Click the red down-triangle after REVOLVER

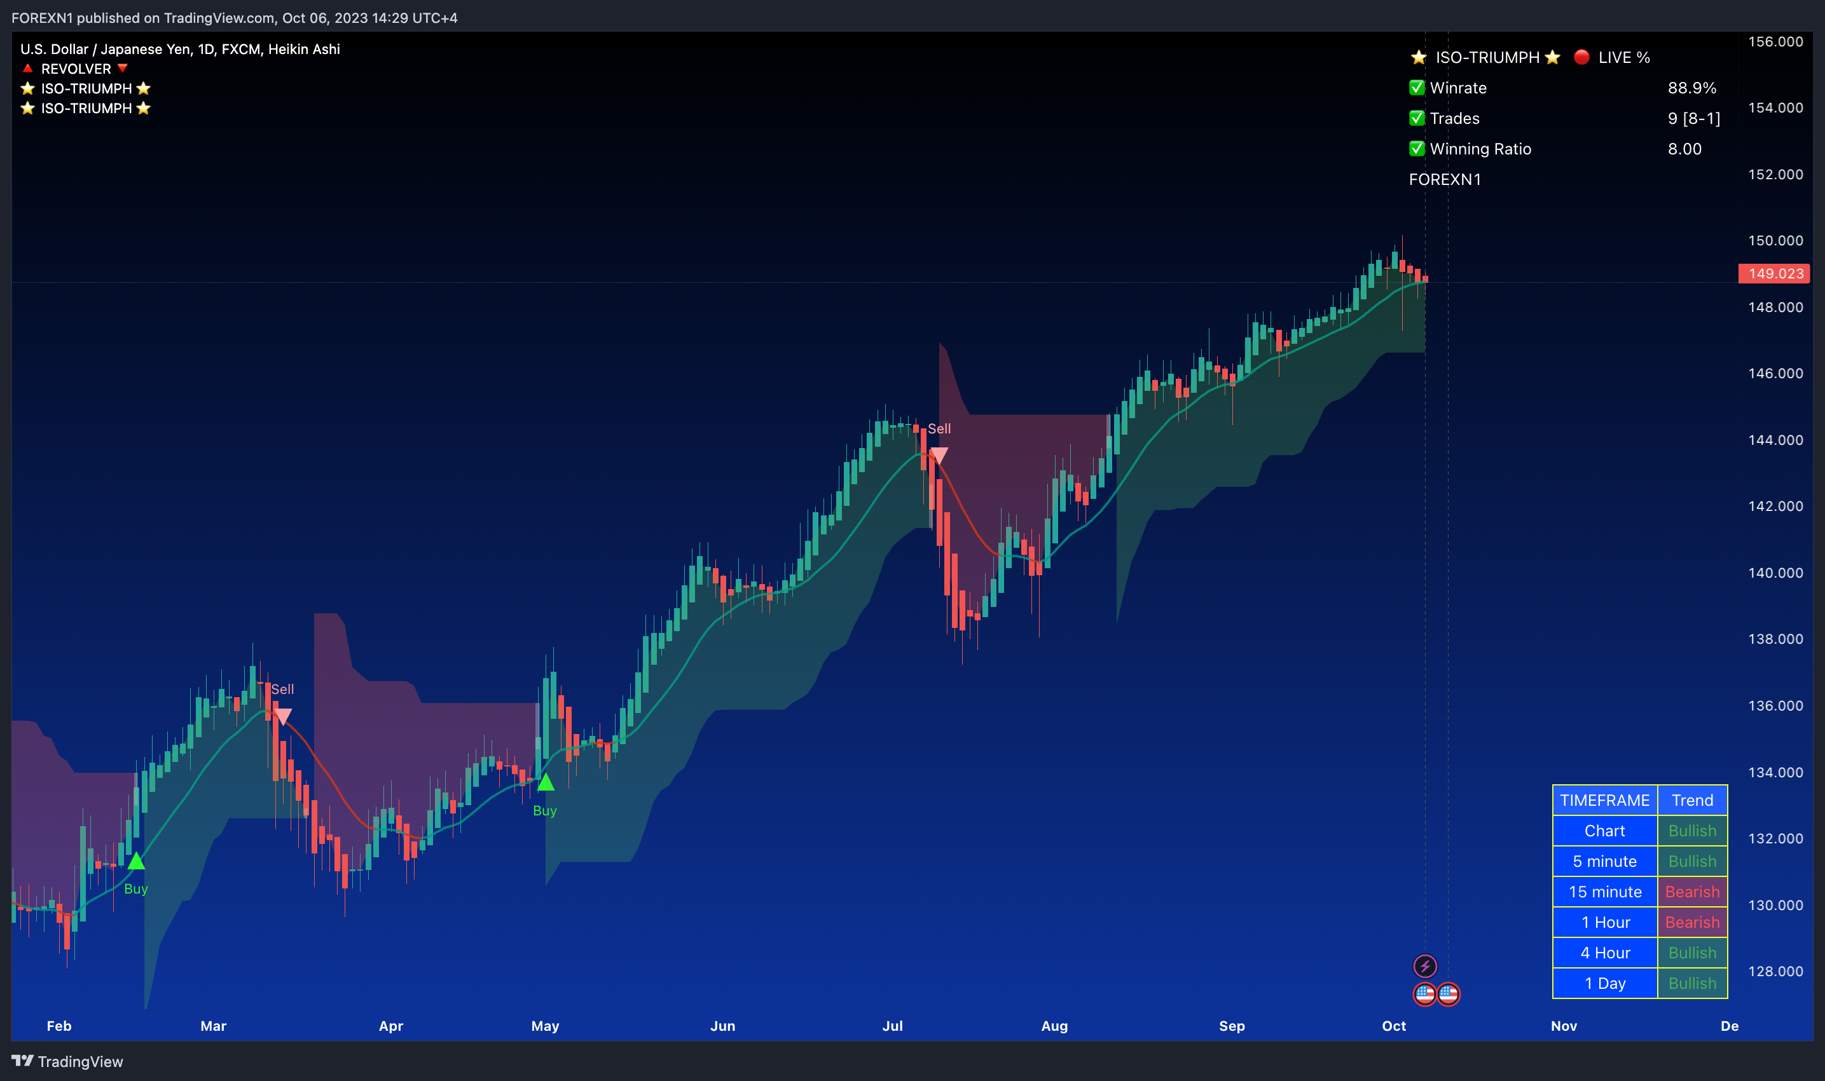click(x=123, y=69)
